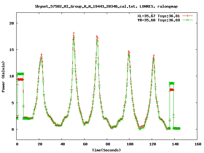The height and width of the screenshot is (153, 204).
Task: Click the red calibration plateau near 137 seconds
Action: click(x=171, y=90)
